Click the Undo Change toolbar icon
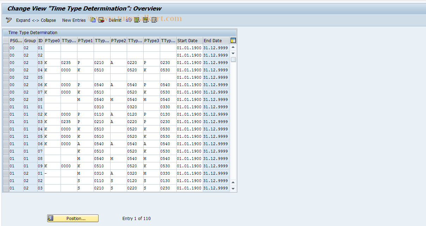Screen dimensions: 426x226 tap(129, 20)
